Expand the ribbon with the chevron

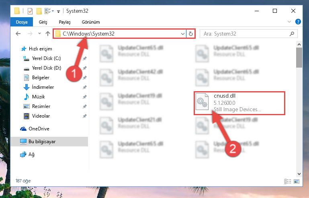pos(289,22)
